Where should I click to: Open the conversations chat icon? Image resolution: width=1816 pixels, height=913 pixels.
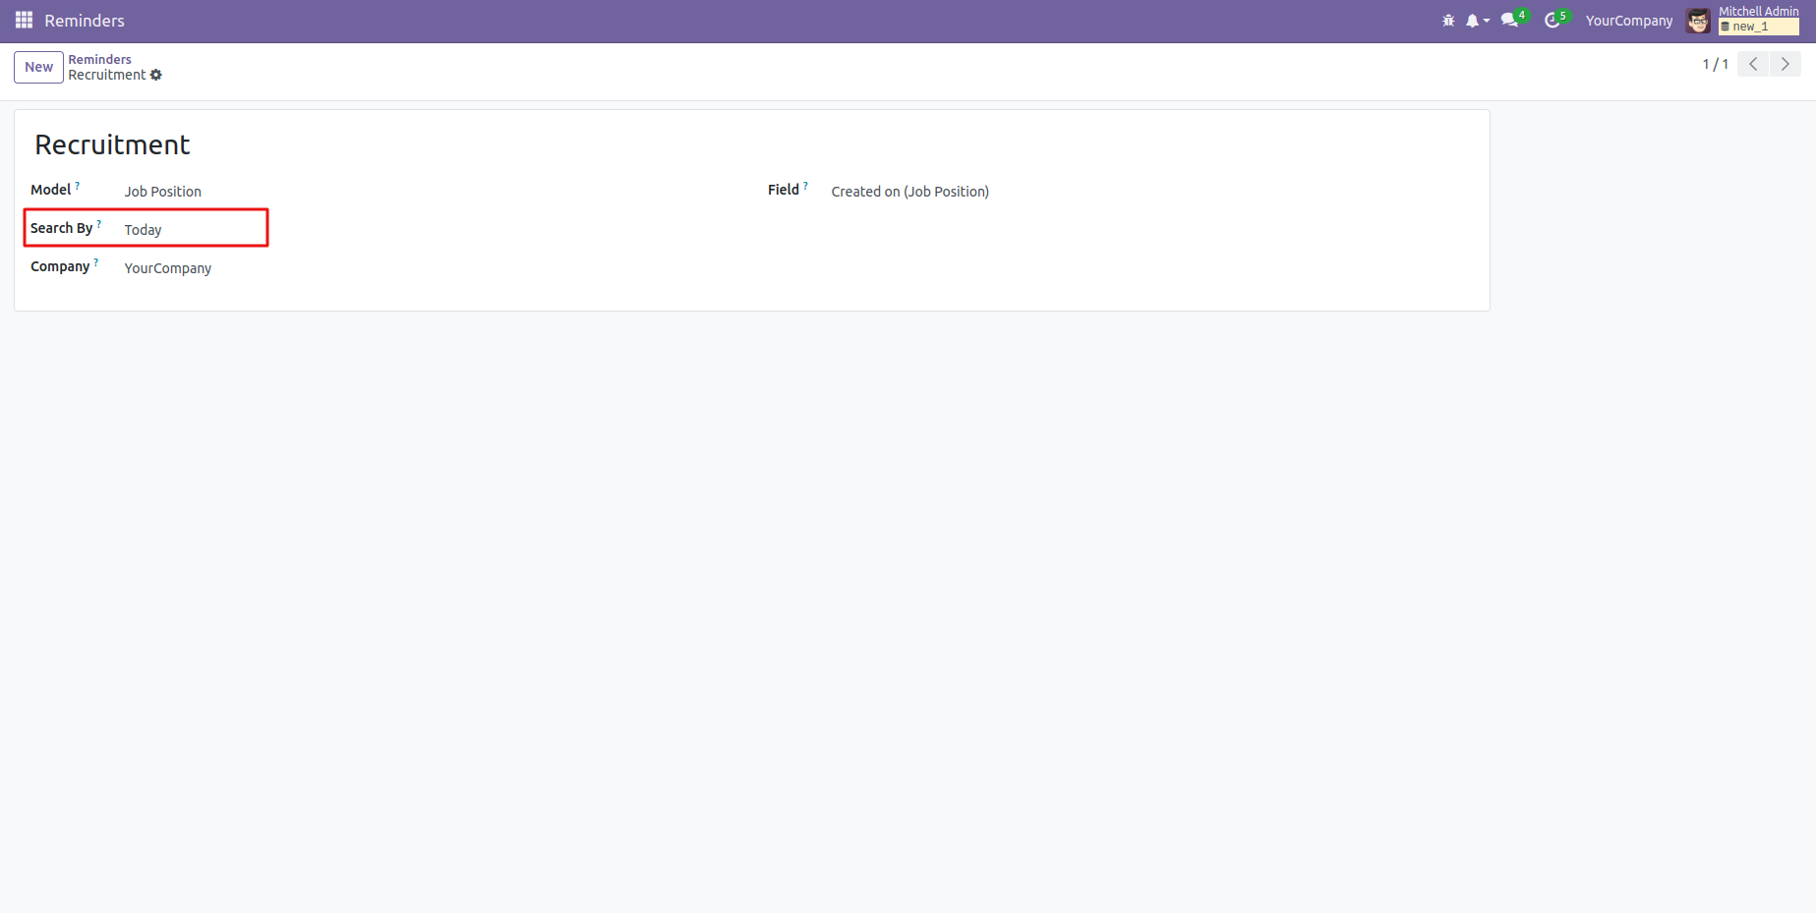pyautogui.click(x=1510, y=21)
